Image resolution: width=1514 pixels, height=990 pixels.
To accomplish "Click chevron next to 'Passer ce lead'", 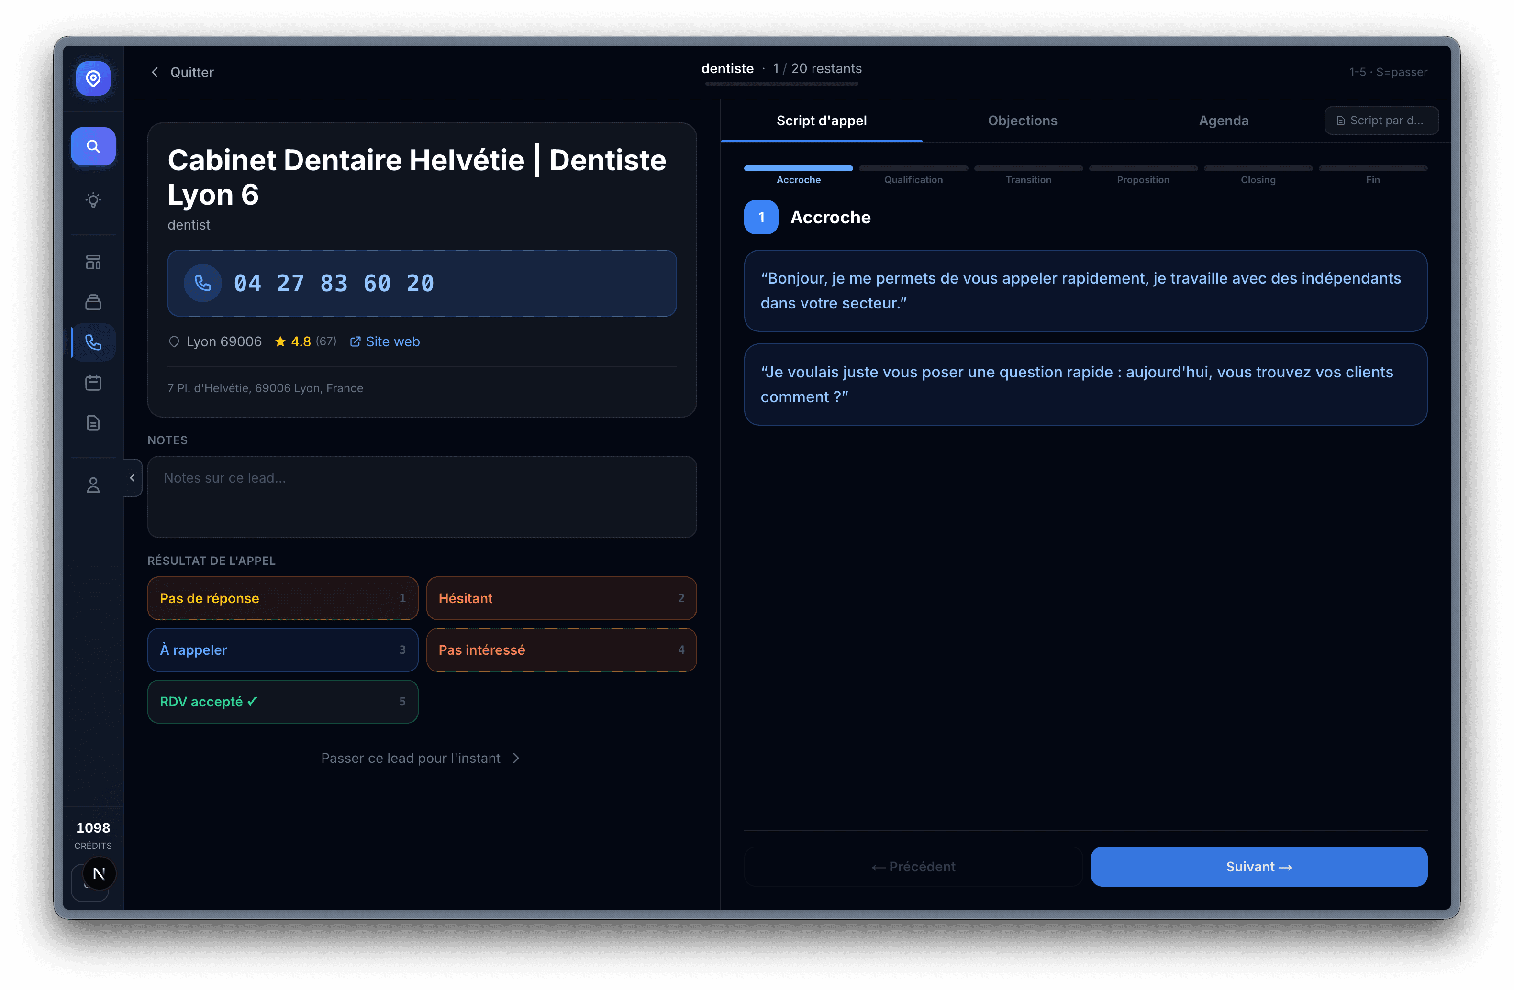I will tap(516, 758).
